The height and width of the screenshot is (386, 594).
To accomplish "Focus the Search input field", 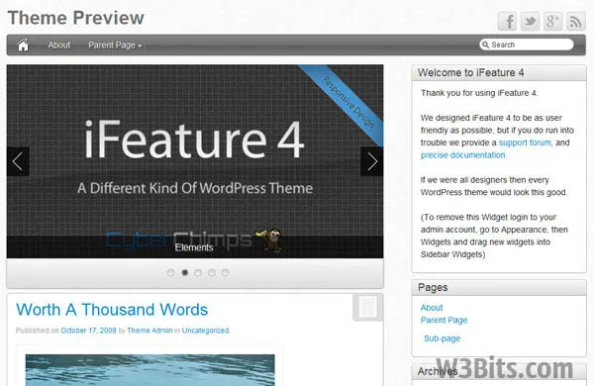I will click(x=527, y=45).
